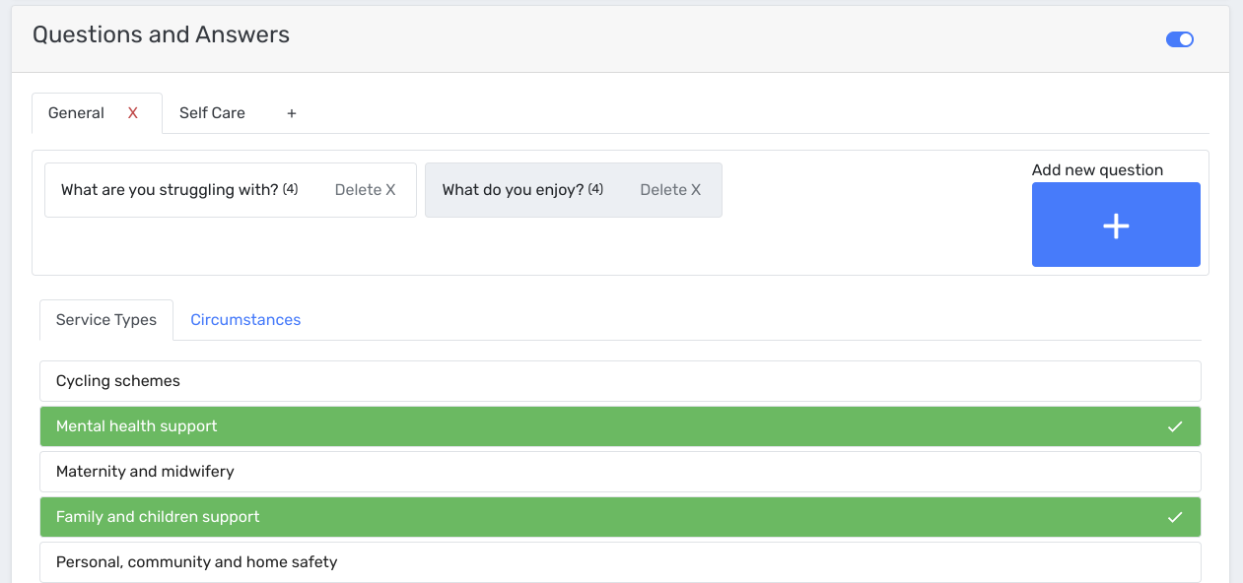
Task: Open the Service Types tab
Action: [106, 320]
